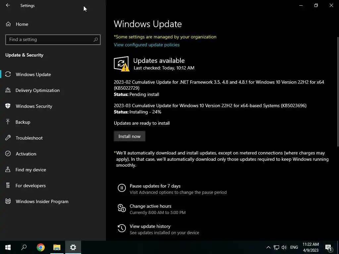Click the Find my device icon

[x=8, y=170]
